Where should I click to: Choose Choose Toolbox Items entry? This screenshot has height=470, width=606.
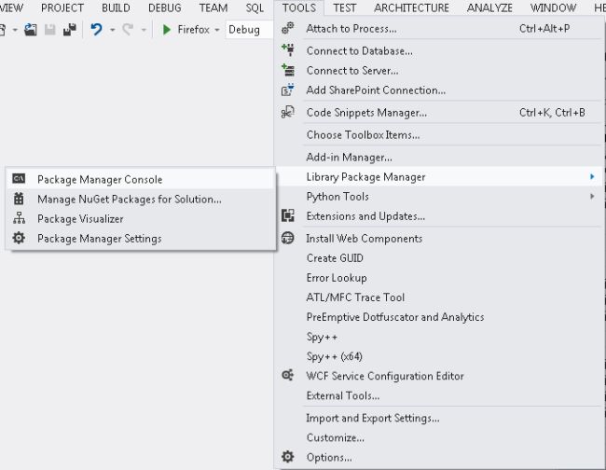[439, 135]
